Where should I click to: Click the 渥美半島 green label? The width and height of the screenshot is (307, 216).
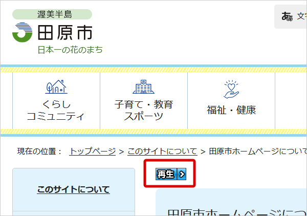coord(52,14)
